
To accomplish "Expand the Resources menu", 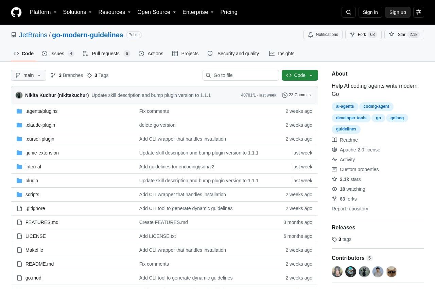I will [115, 12].
